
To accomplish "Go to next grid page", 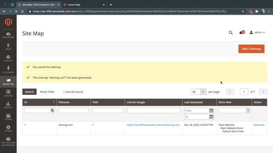I will coord(263,92).
